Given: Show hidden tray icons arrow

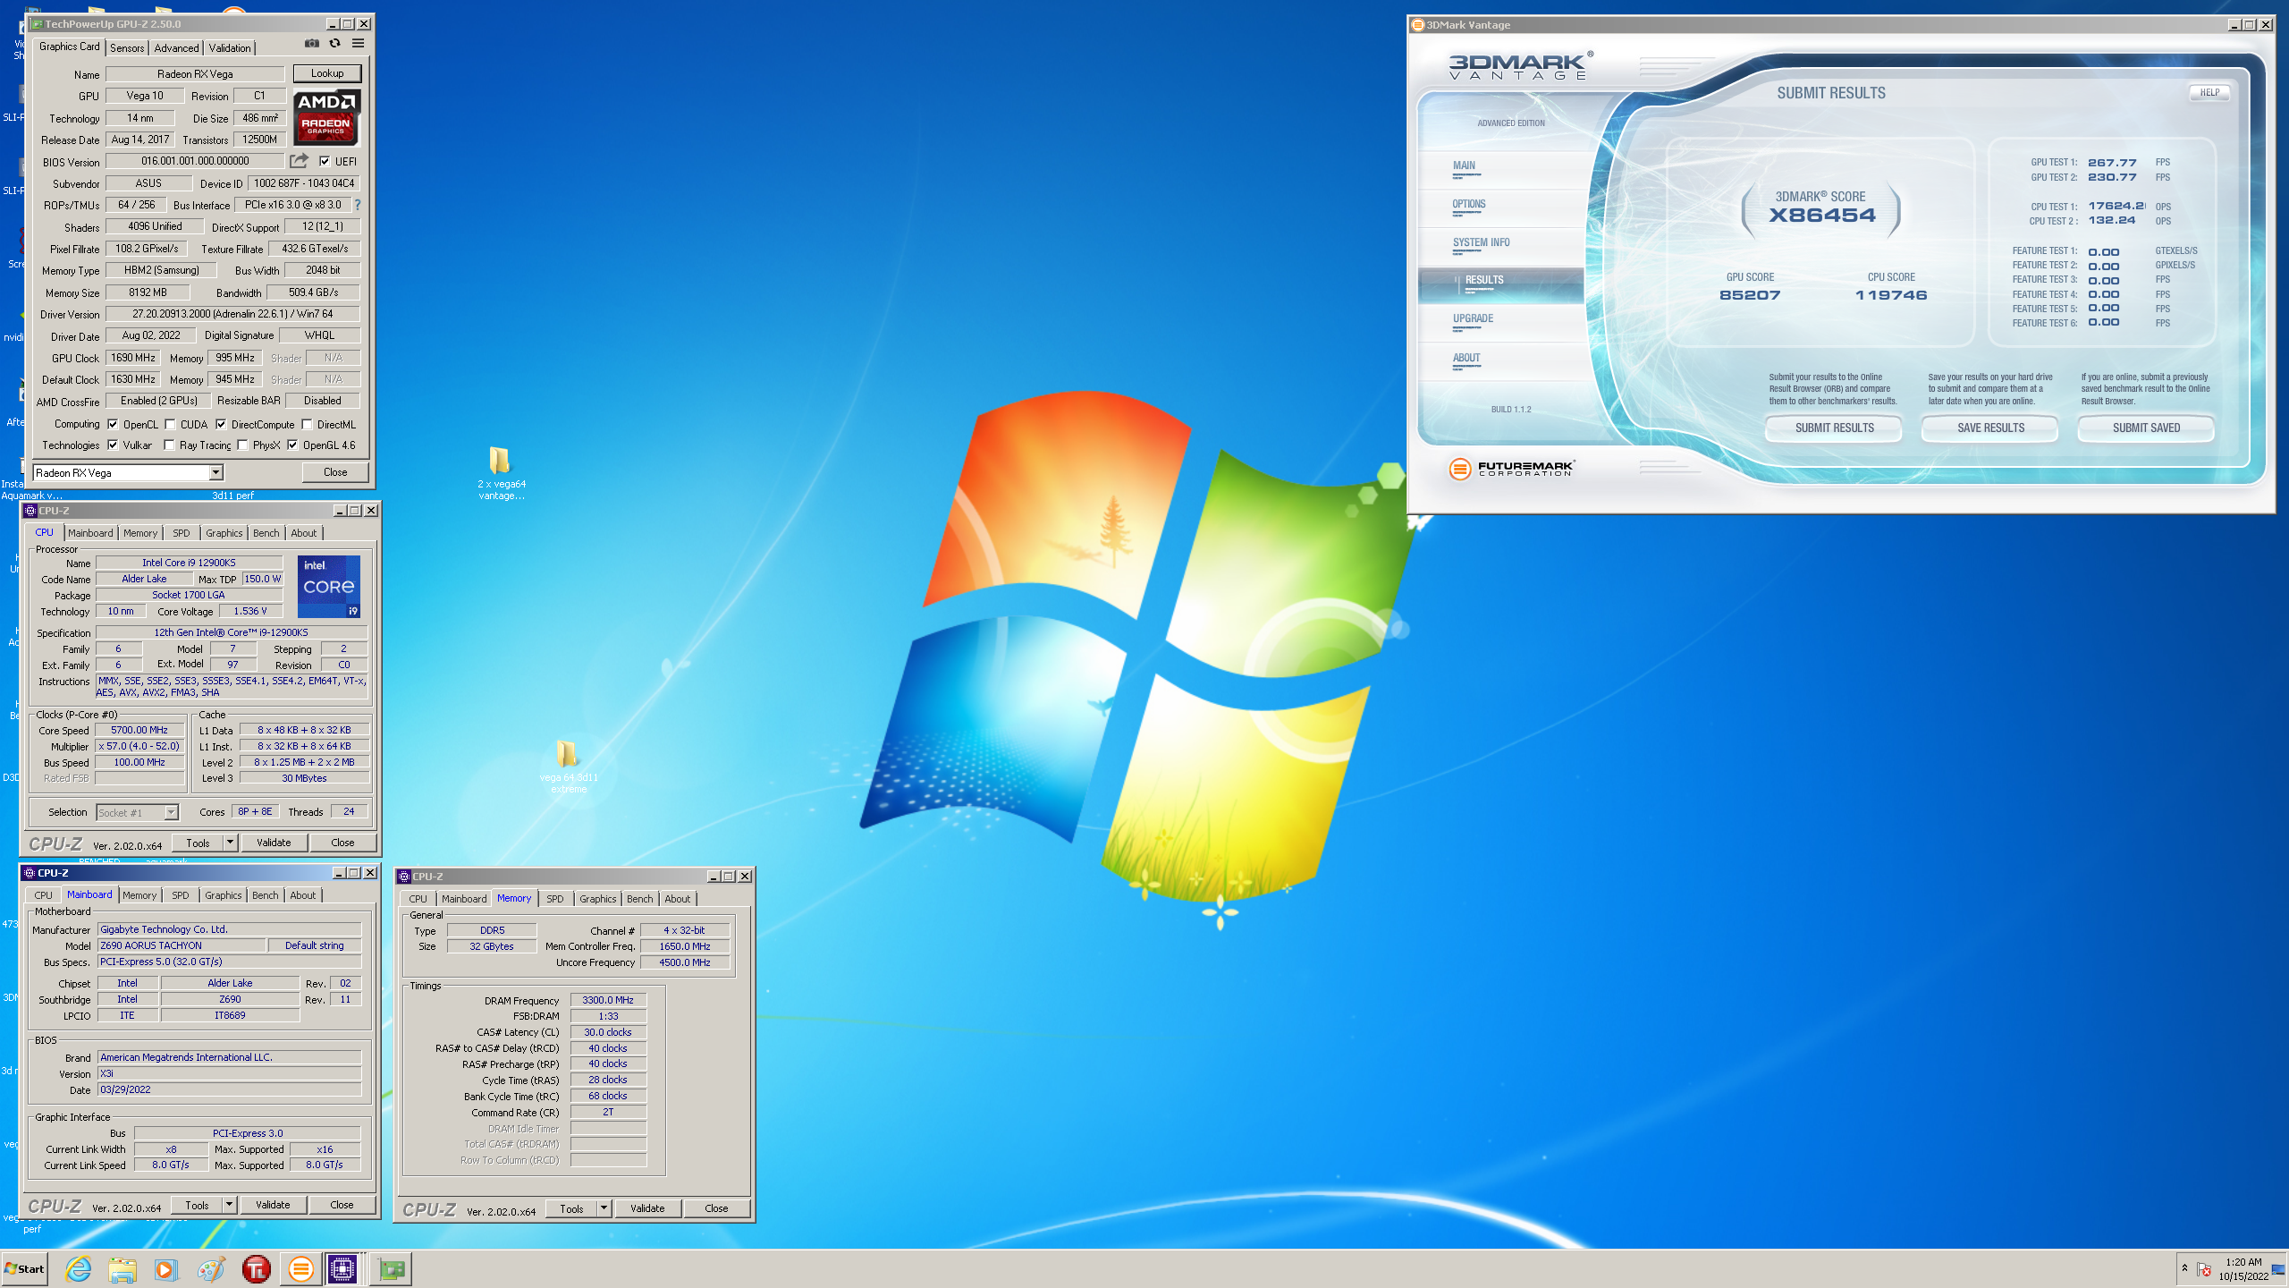Looking at the screenshot, I should tap(2184, 1268).
